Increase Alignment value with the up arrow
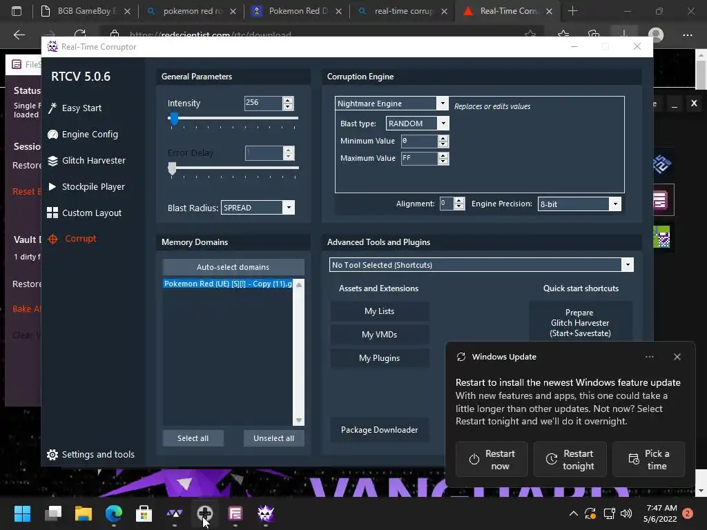707x530 pixels. [459, 201]
